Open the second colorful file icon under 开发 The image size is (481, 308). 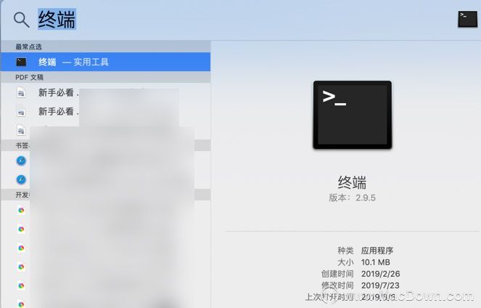(21, 229)
